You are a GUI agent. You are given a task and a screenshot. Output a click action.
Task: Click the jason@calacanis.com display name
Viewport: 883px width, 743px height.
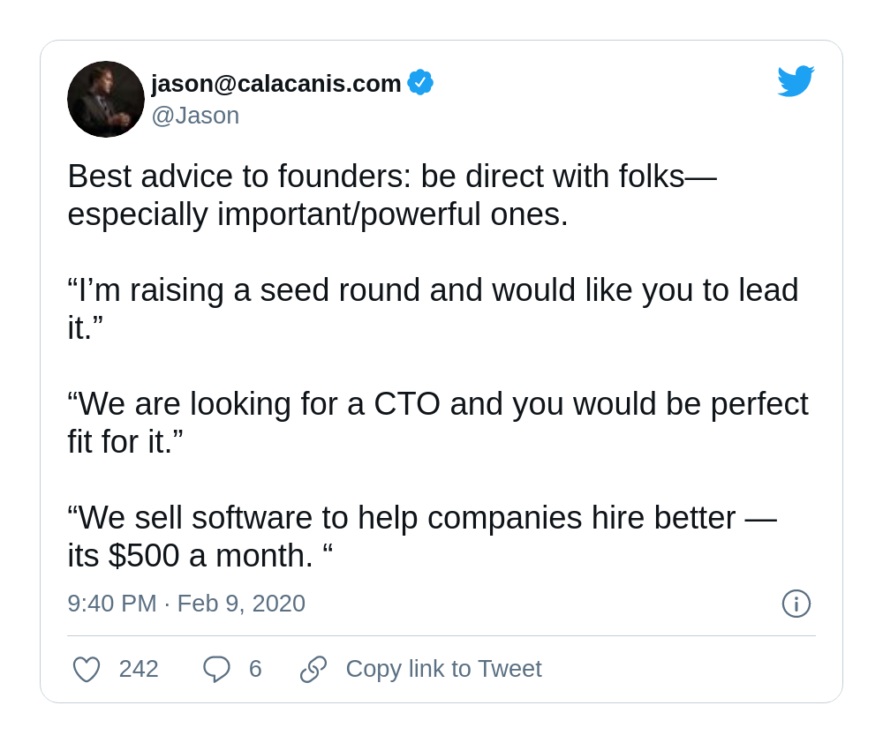click(x=275, y=83)
